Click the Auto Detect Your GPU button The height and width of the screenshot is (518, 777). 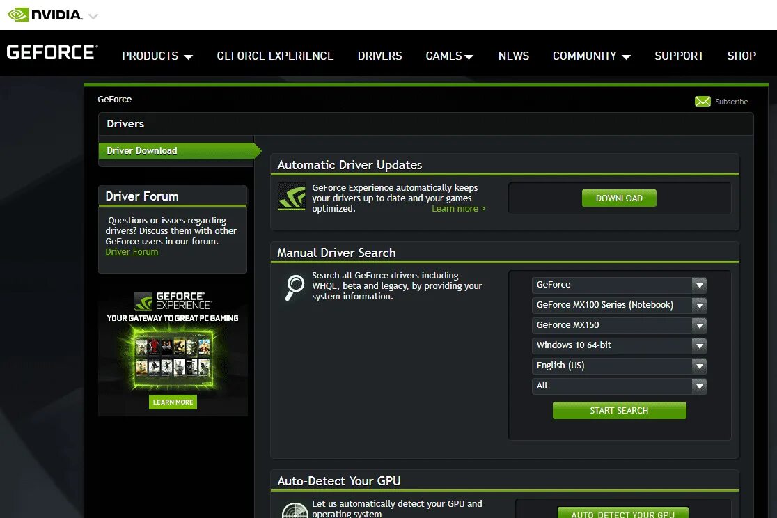coord(623,512)
